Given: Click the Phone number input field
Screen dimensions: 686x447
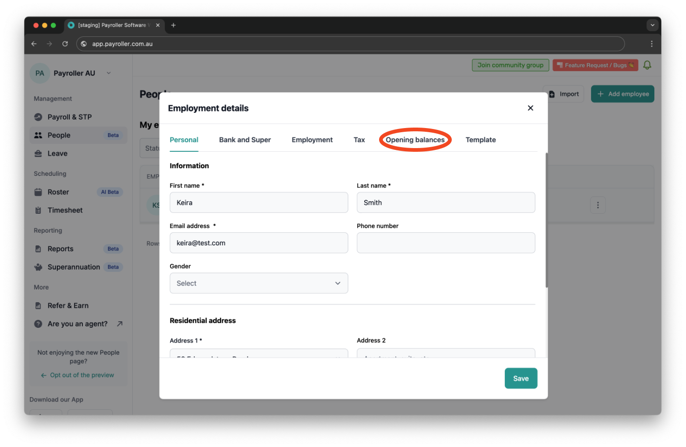Looking at the screenshot, I should (445, 243).
